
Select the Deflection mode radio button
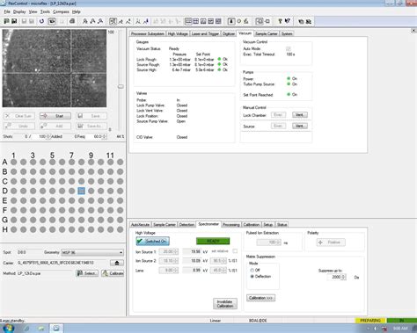(252, 277)
